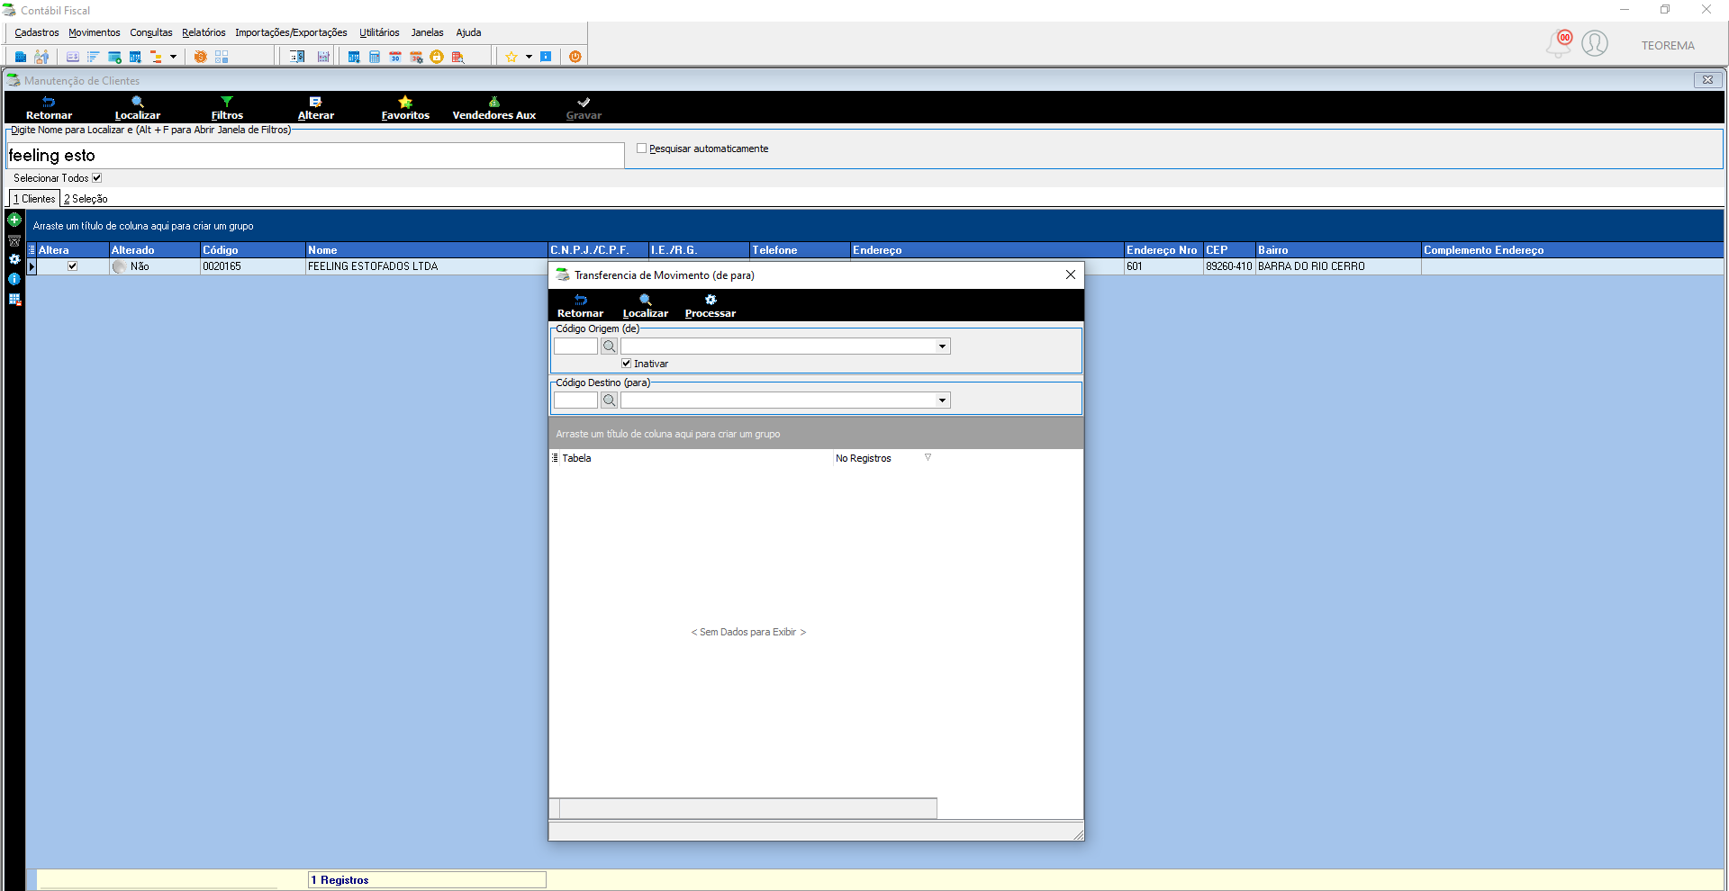Click Retornar in Transferencia de Movimento dialog
1729x891 pixels.
(x=580, y=306)
